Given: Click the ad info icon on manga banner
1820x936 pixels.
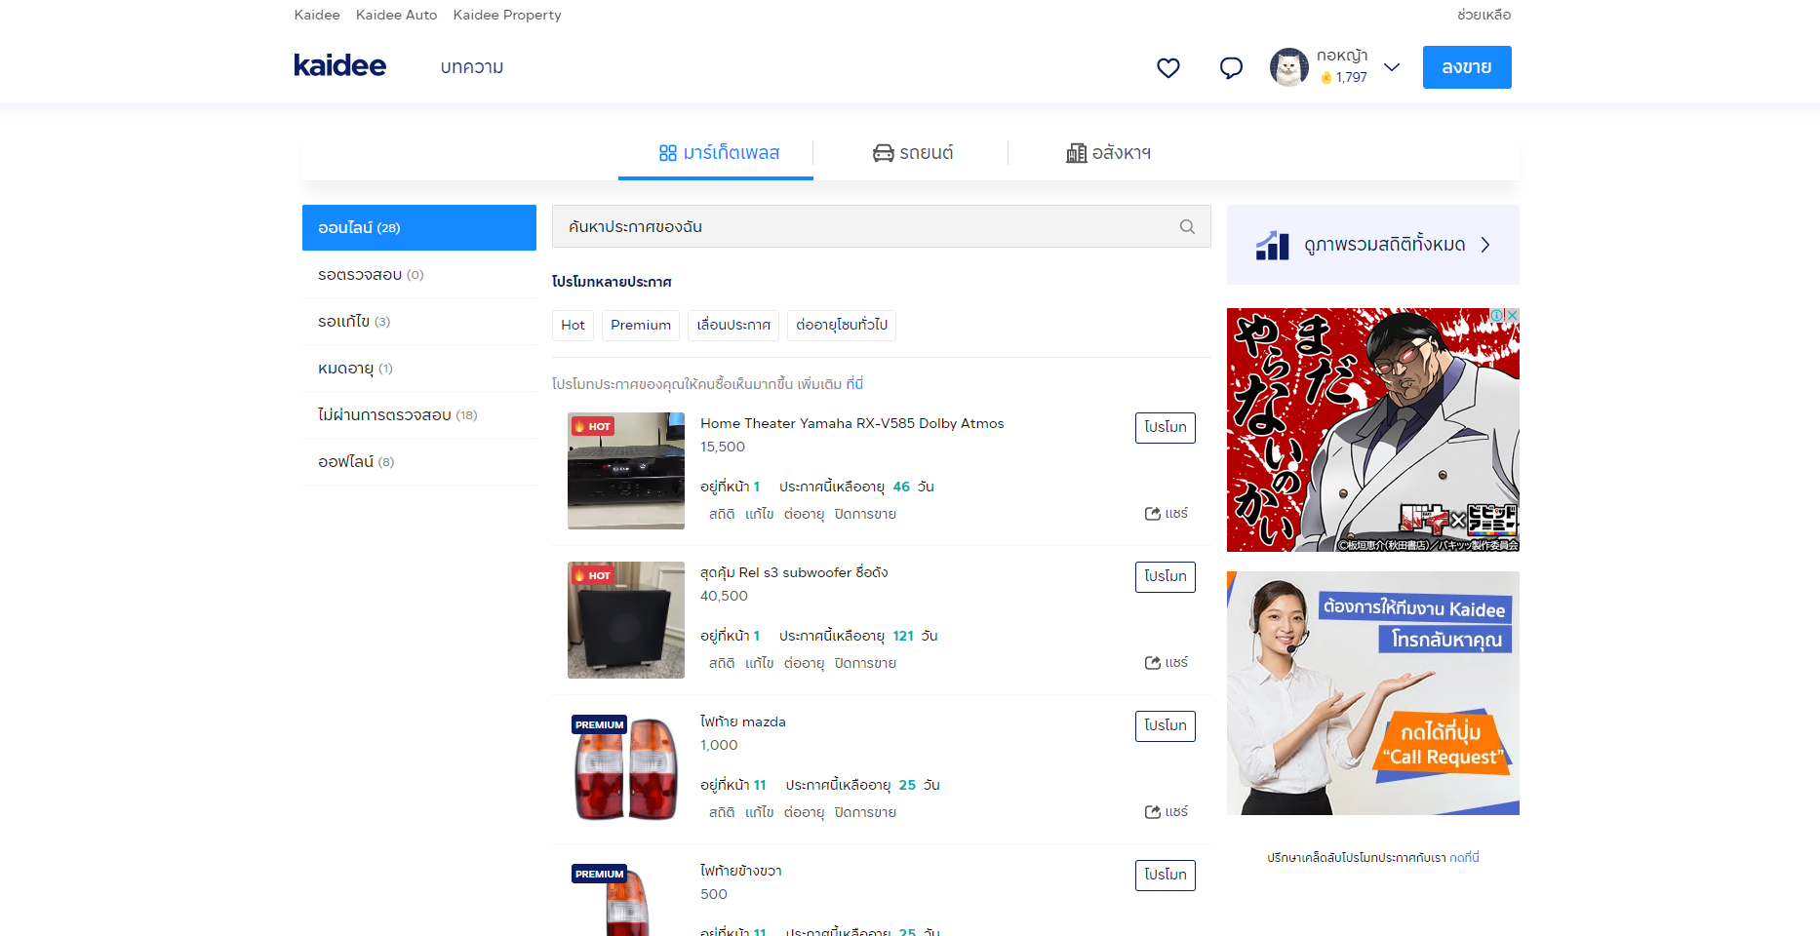Looking at the screenshot, I should [1497, 315].
